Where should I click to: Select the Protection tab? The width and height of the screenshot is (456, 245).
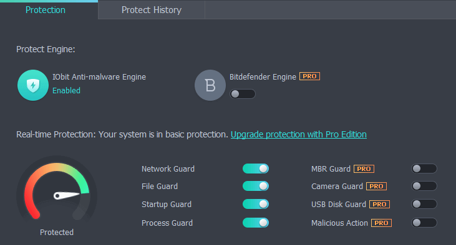[46, 10]
